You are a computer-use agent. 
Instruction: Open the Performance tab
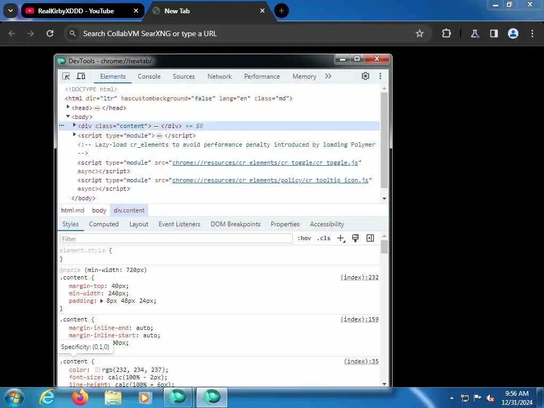coord(262,76)
